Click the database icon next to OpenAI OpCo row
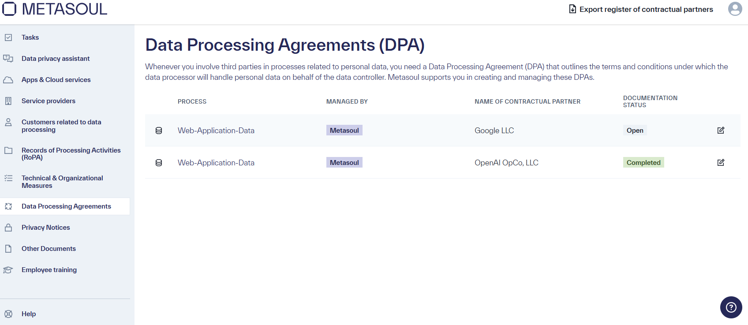 click(159, 162)
